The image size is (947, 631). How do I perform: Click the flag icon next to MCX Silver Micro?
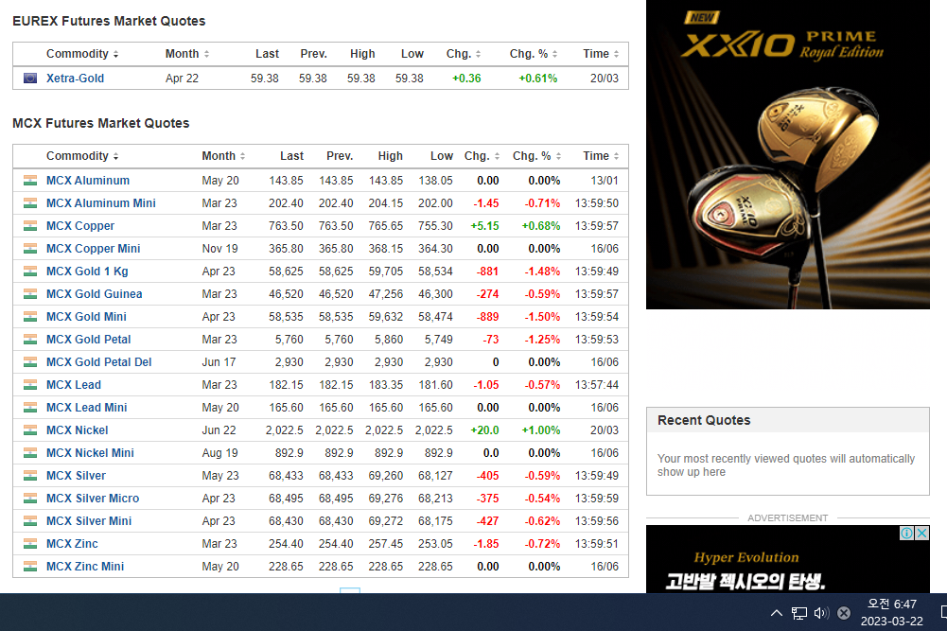30,499
